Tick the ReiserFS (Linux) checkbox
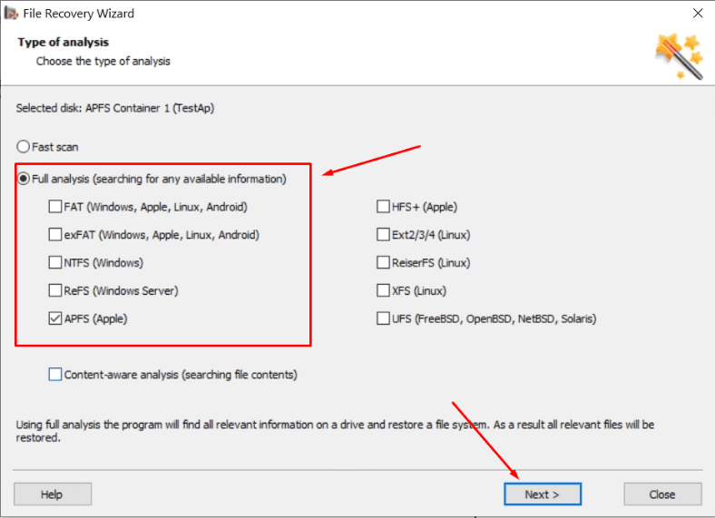The image size is (715, 518). (383, 263)
